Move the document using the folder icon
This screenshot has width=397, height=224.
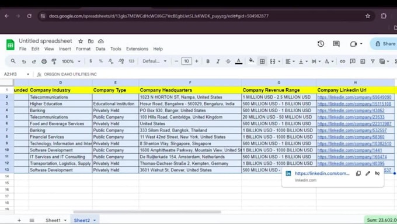[x=90, y=41]
